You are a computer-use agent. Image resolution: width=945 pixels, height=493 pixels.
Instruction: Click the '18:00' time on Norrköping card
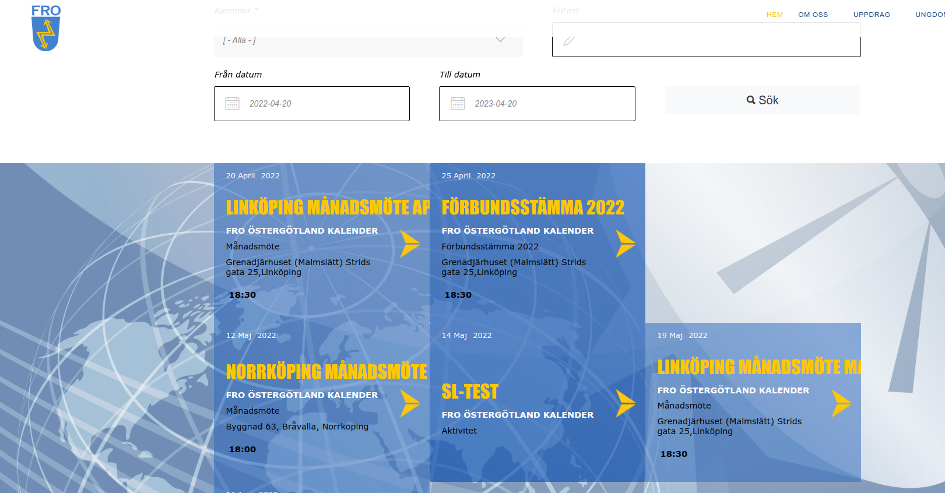[243, 449]
